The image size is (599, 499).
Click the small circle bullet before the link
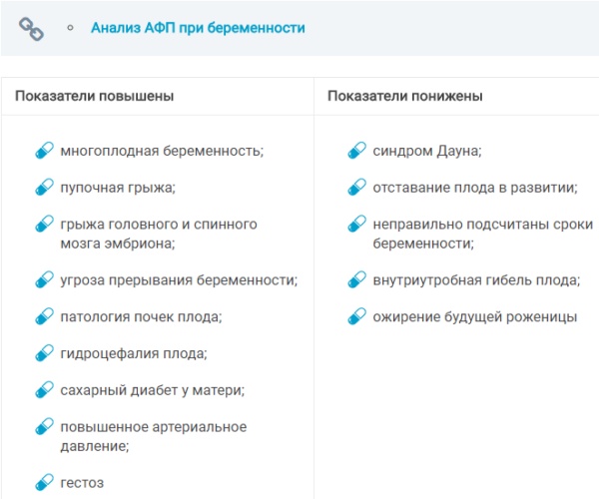tap(70, 29)
